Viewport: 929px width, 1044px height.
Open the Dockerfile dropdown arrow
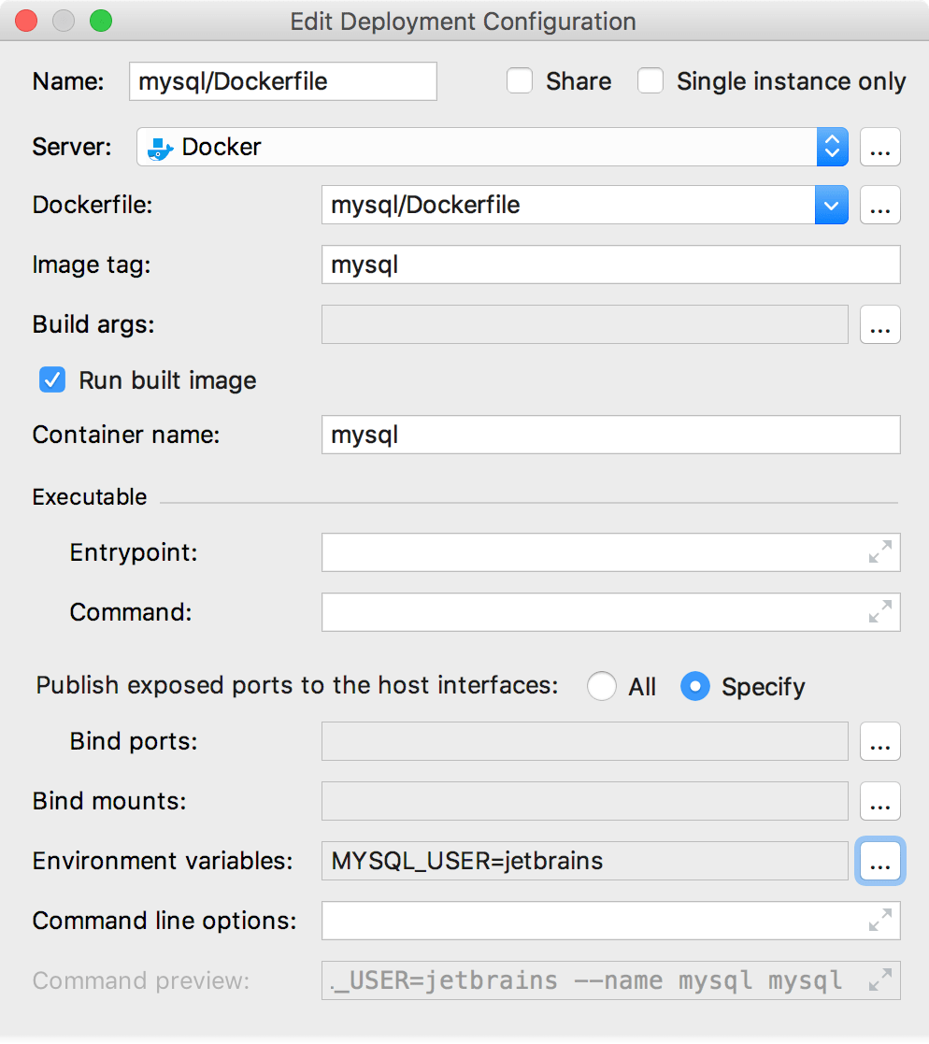tap(831, 205)
